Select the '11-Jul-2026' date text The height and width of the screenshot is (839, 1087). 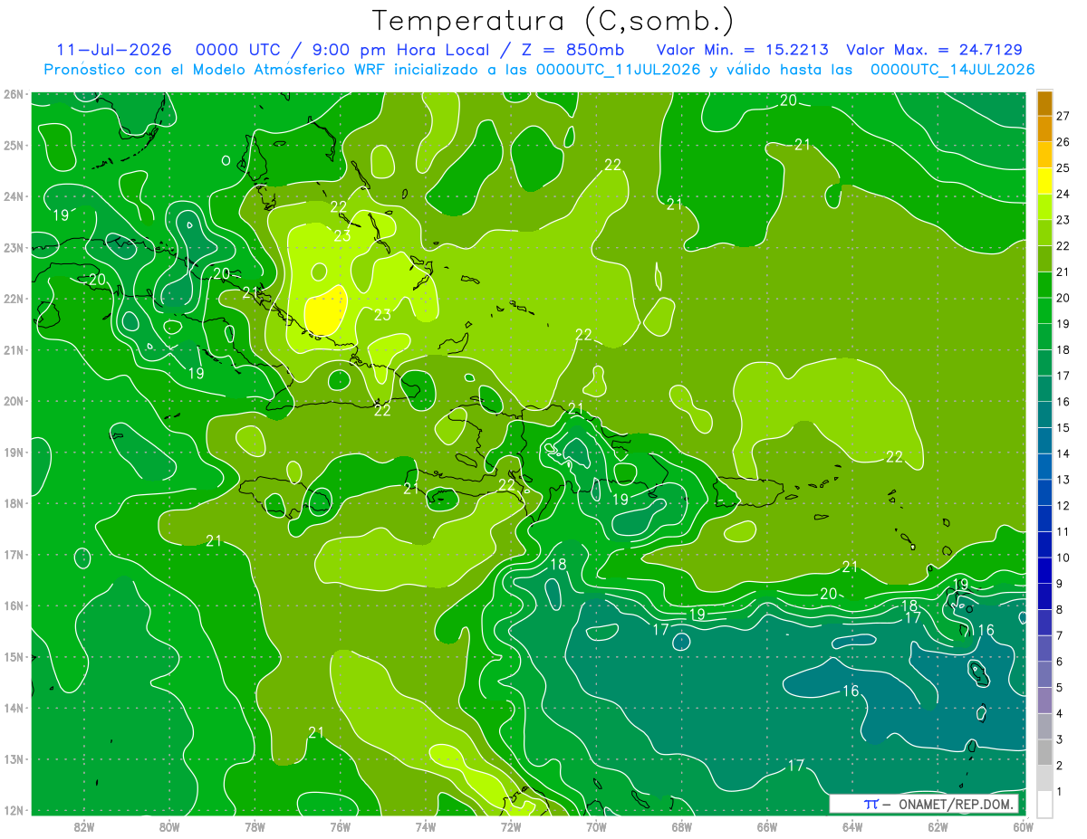click(x=114, y=50)
